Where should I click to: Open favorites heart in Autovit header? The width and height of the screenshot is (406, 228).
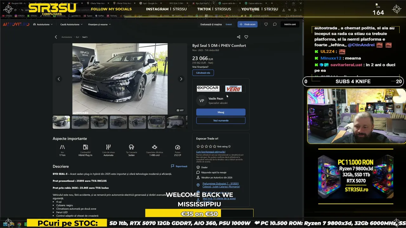tap(266, 24)
